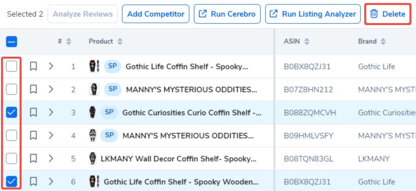Uncheck the checkbox for row 3
Viewport: 416px width, 191px height.
coord(12,112)
